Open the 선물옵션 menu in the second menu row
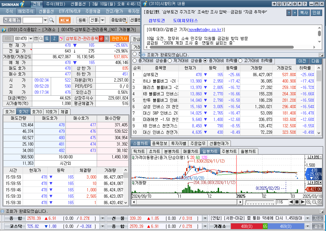Viewport: 326px width, 231px height. click(x=46, y=11)
